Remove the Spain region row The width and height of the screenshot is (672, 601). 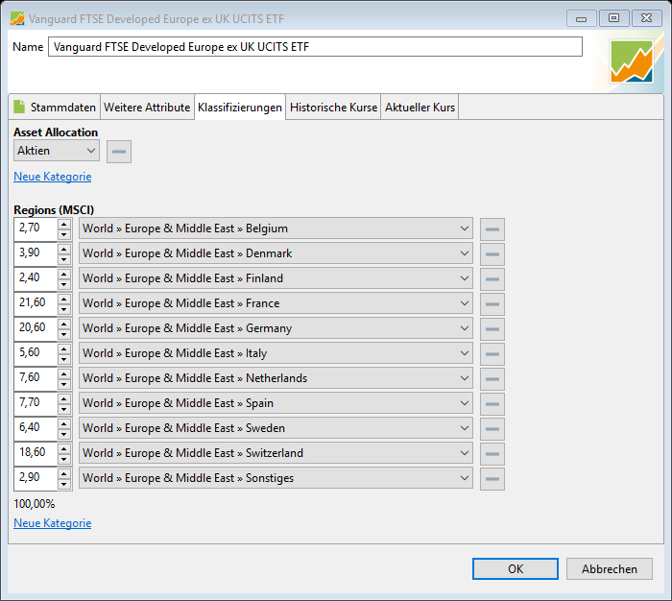click(x=492, y=404)
